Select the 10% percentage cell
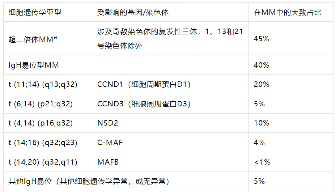Viewport: 336px width, 195px height. click(x=261, y=123)
